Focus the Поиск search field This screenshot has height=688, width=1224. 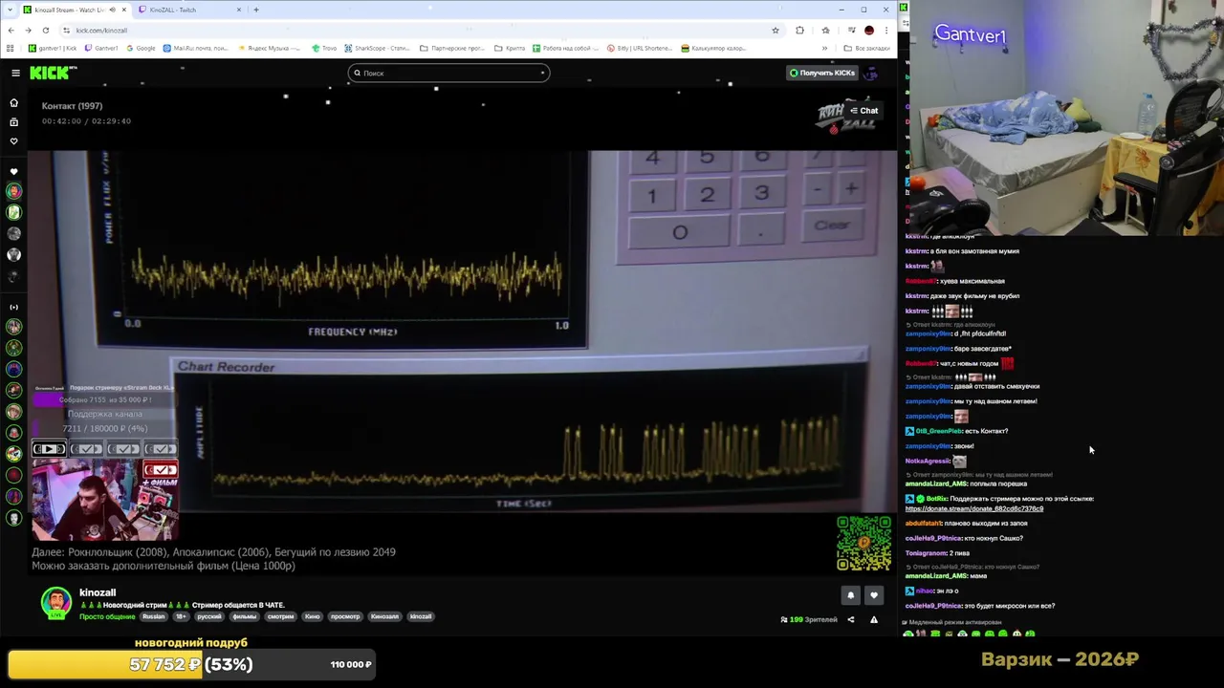click(x=448, y=73)
